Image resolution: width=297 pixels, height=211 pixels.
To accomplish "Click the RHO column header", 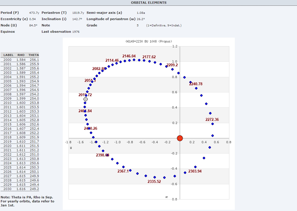I will click(x=21, y=55).
